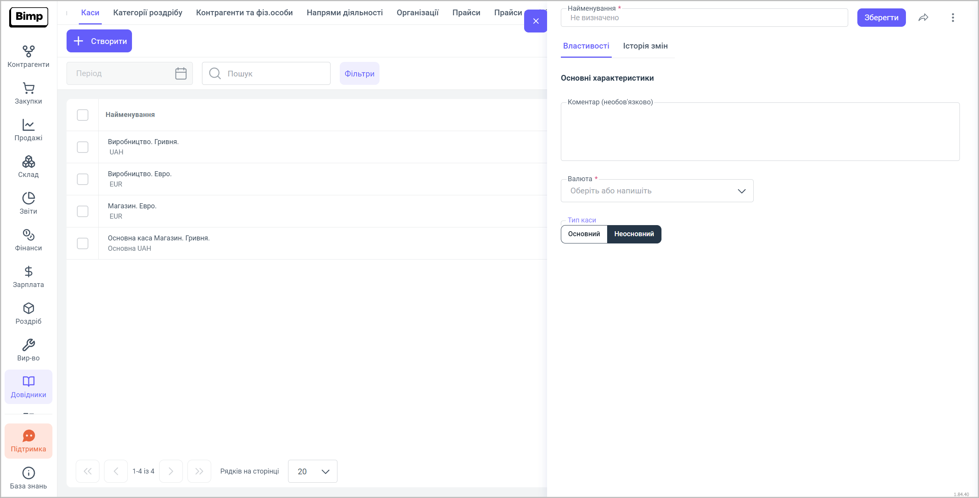Open the Фільтри filter panel
This screenshot has height=498, width=979.
(359, 73)
